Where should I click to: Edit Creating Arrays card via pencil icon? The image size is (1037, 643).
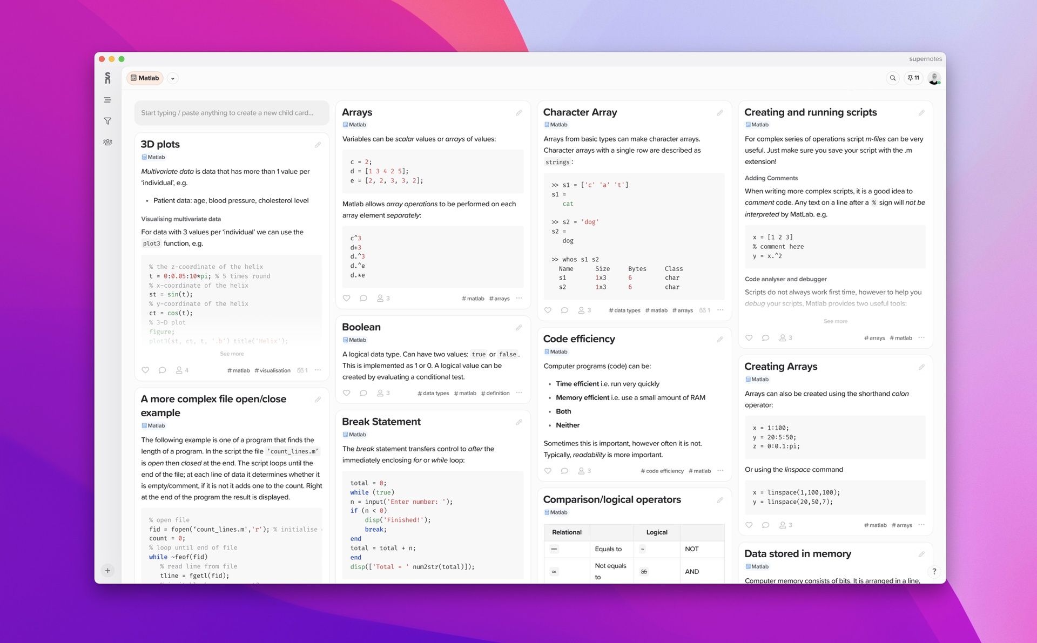(x=921, y=367)
